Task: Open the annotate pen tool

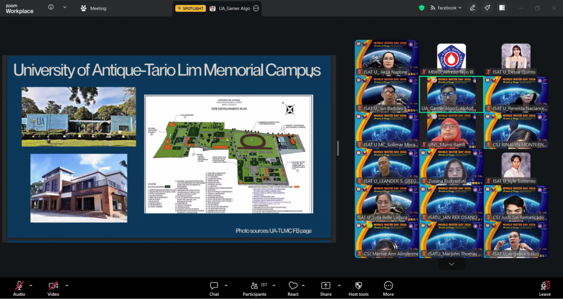Action: coord(472,8)
